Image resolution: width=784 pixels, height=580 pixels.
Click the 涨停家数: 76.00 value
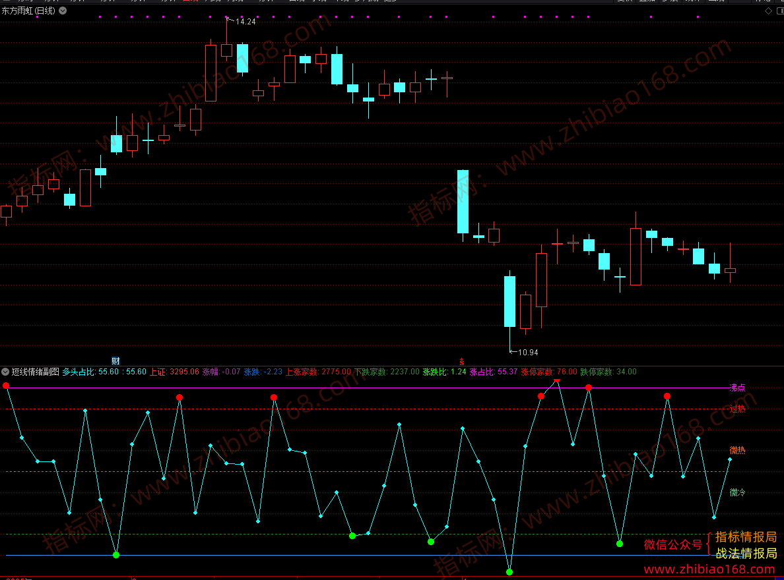pos(549,372)
